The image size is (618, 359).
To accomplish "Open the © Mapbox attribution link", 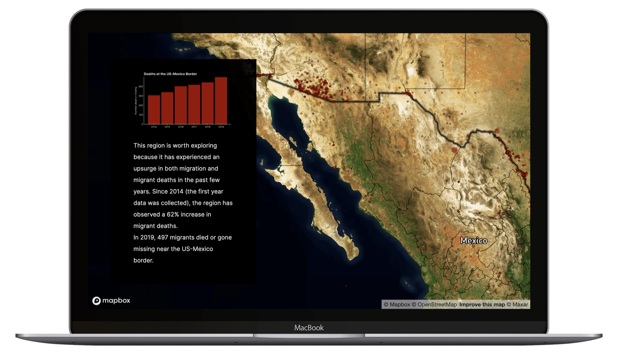I will point(397,304).
